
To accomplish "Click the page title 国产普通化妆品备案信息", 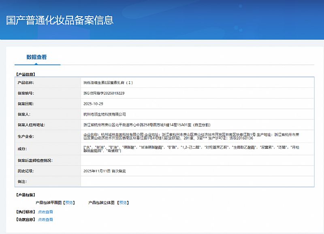I will click(60, 20).
